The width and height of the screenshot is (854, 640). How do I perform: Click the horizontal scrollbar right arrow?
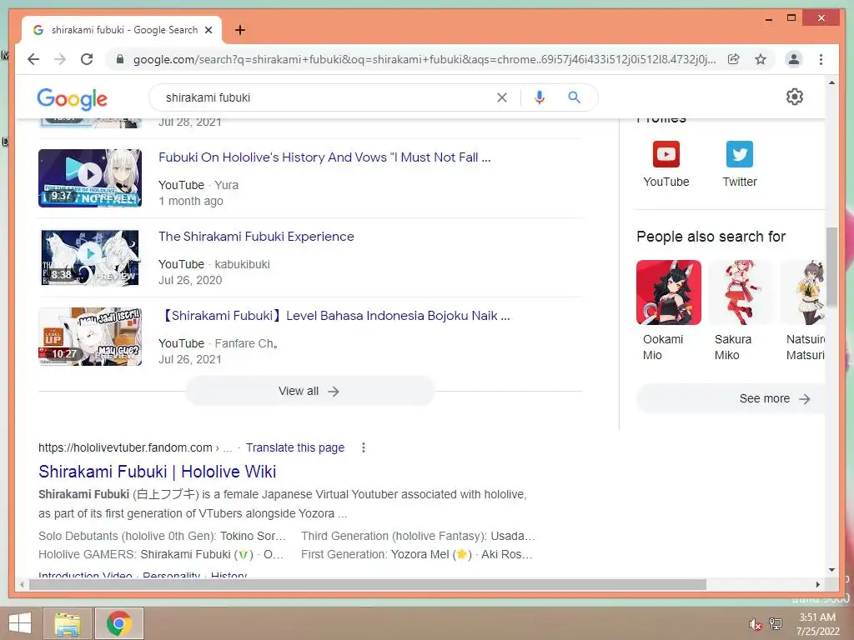[817, 584]
